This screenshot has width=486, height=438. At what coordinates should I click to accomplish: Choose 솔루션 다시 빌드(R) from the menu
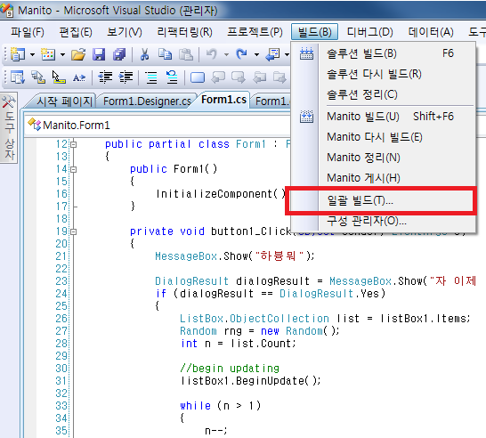(383, 74)
